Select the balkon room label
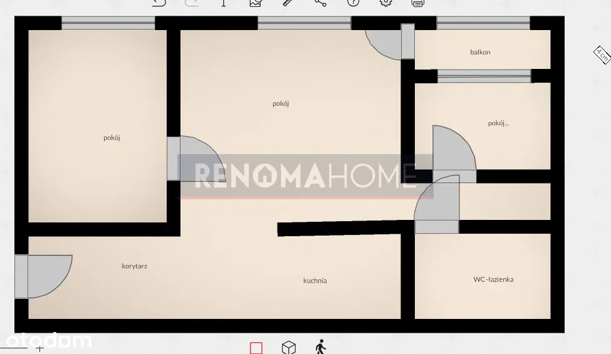 (480, 52)
